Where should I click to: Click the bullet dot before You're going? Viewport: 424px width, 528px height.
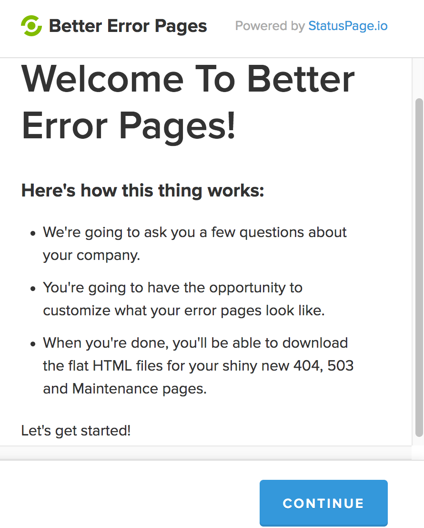pyautogui.click(x=32, y=289)
